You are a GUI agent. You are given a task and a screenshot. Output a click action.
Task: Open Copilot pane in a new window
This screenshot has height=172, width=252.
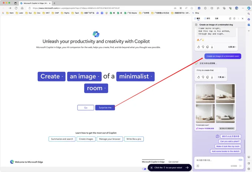(230, 18)
